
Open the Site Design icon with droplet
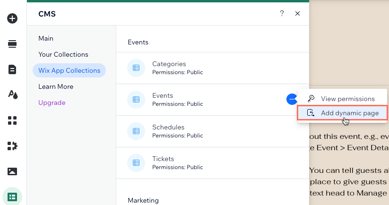click(13, 94)
